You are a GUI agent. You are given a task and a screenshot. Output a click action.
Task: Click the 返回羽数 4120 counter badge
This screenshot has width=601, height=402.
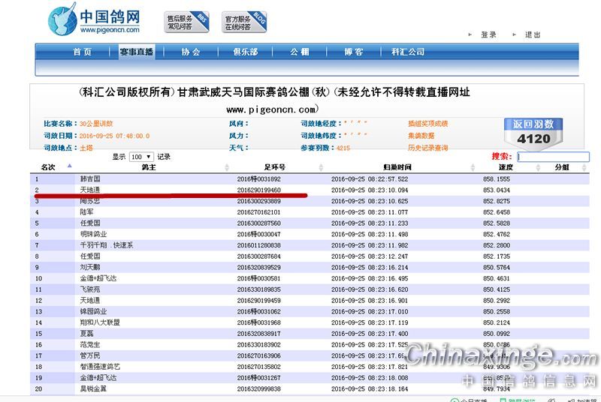[x=533, y=132]
